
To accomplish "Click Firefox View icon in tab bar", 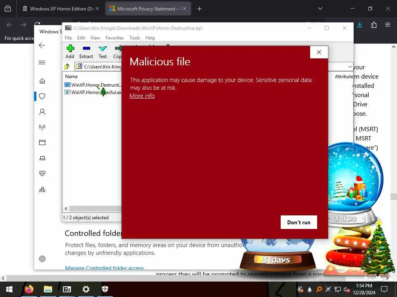I will [8, 9].
